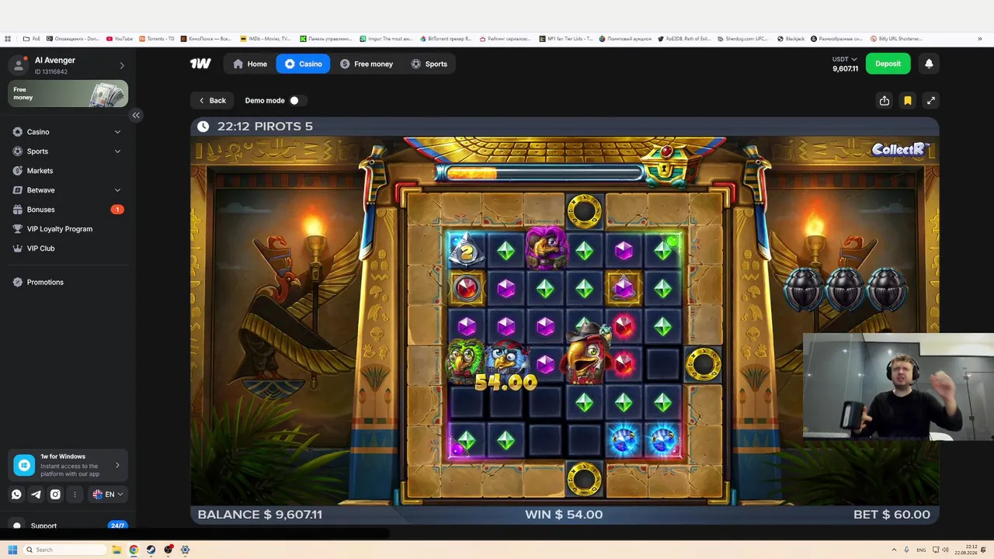
Task: Click the 1W logo
Action: point(200,64)
